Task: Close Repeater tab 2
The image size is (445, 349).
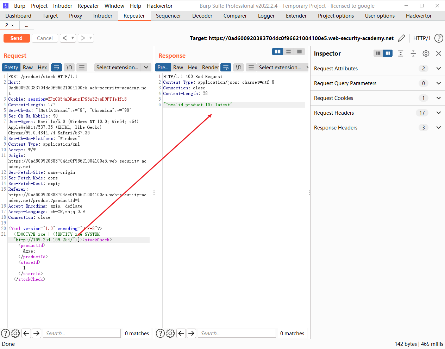Action: (x=13, y=25)
